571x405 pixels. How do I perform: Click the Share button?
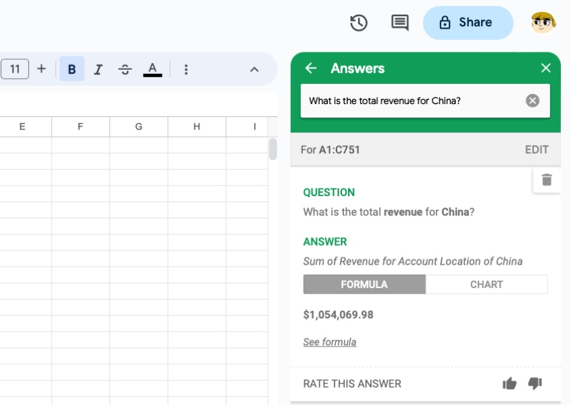[468, 22]
